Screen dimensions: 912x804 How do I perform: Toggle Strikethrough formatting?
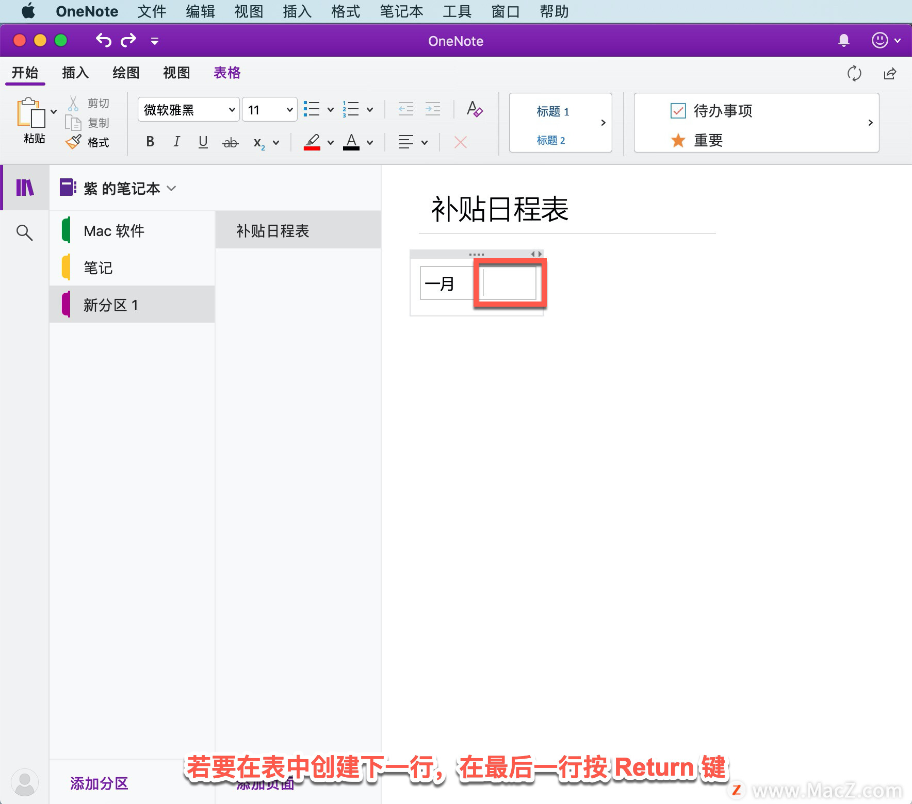coord(230,142)
